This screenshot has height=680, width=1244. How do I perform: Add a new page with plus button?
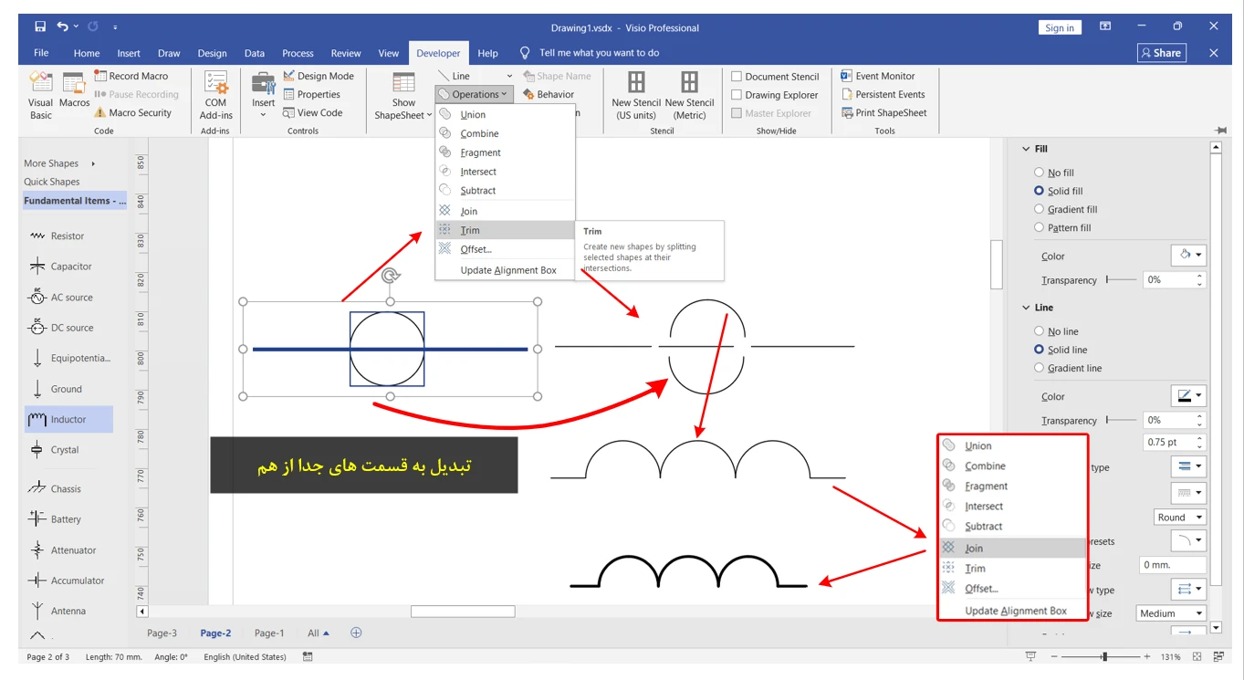pyautogui.click(x=357, y=633)
